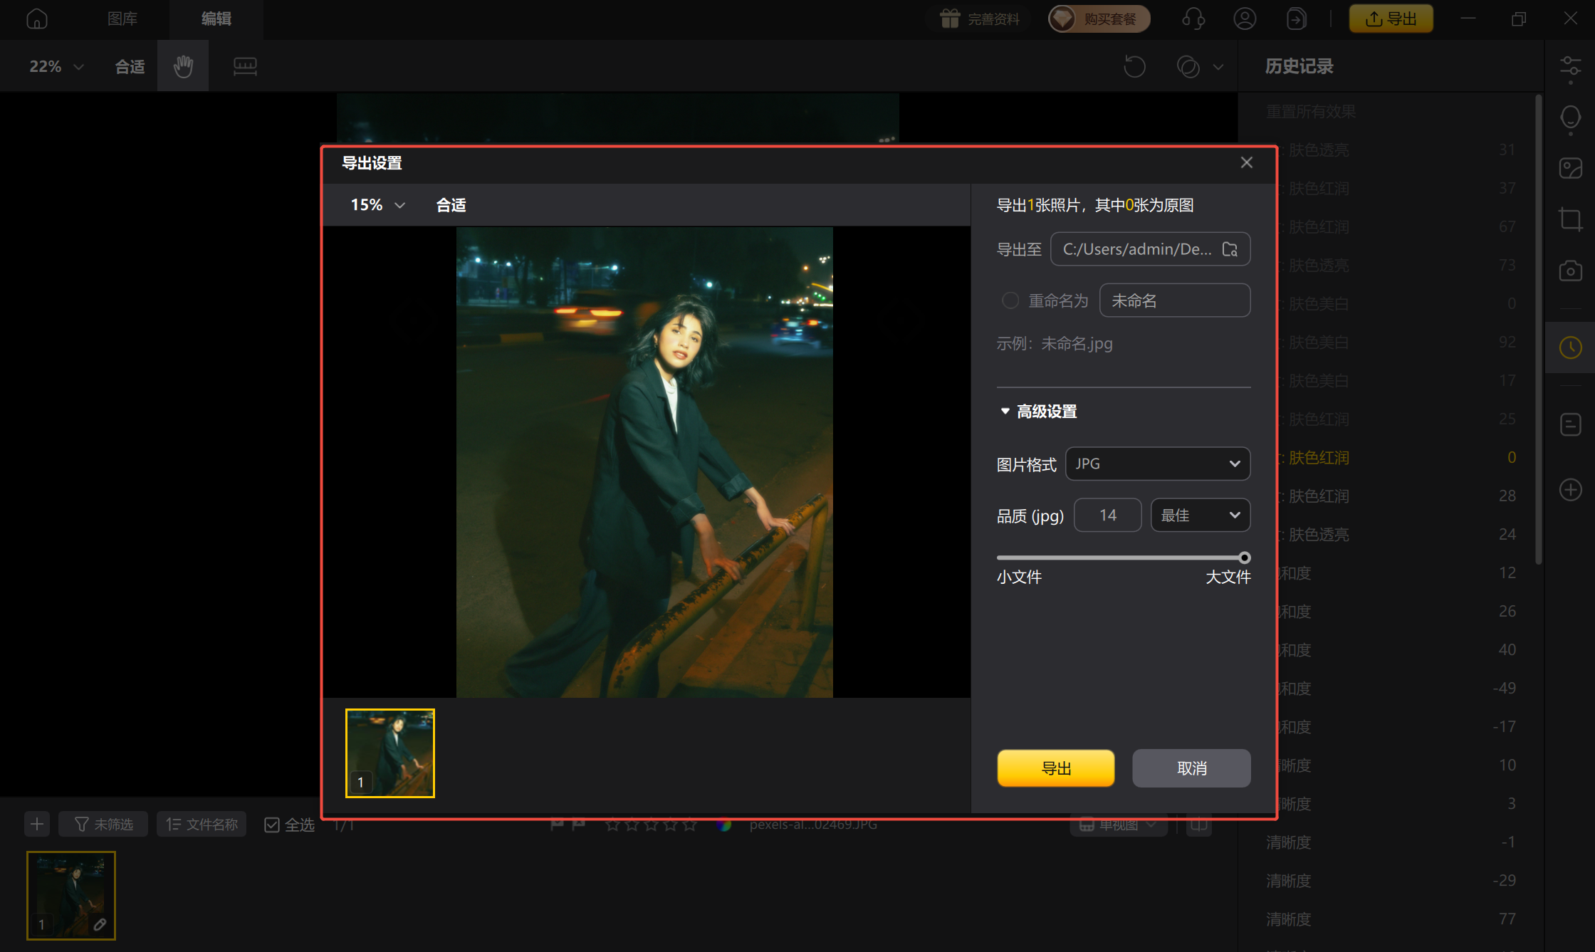The width and height of the screenshot is (1595, 952).
Task: Open the image format JPG dropdown
Action: click(x=1157, y=464)
